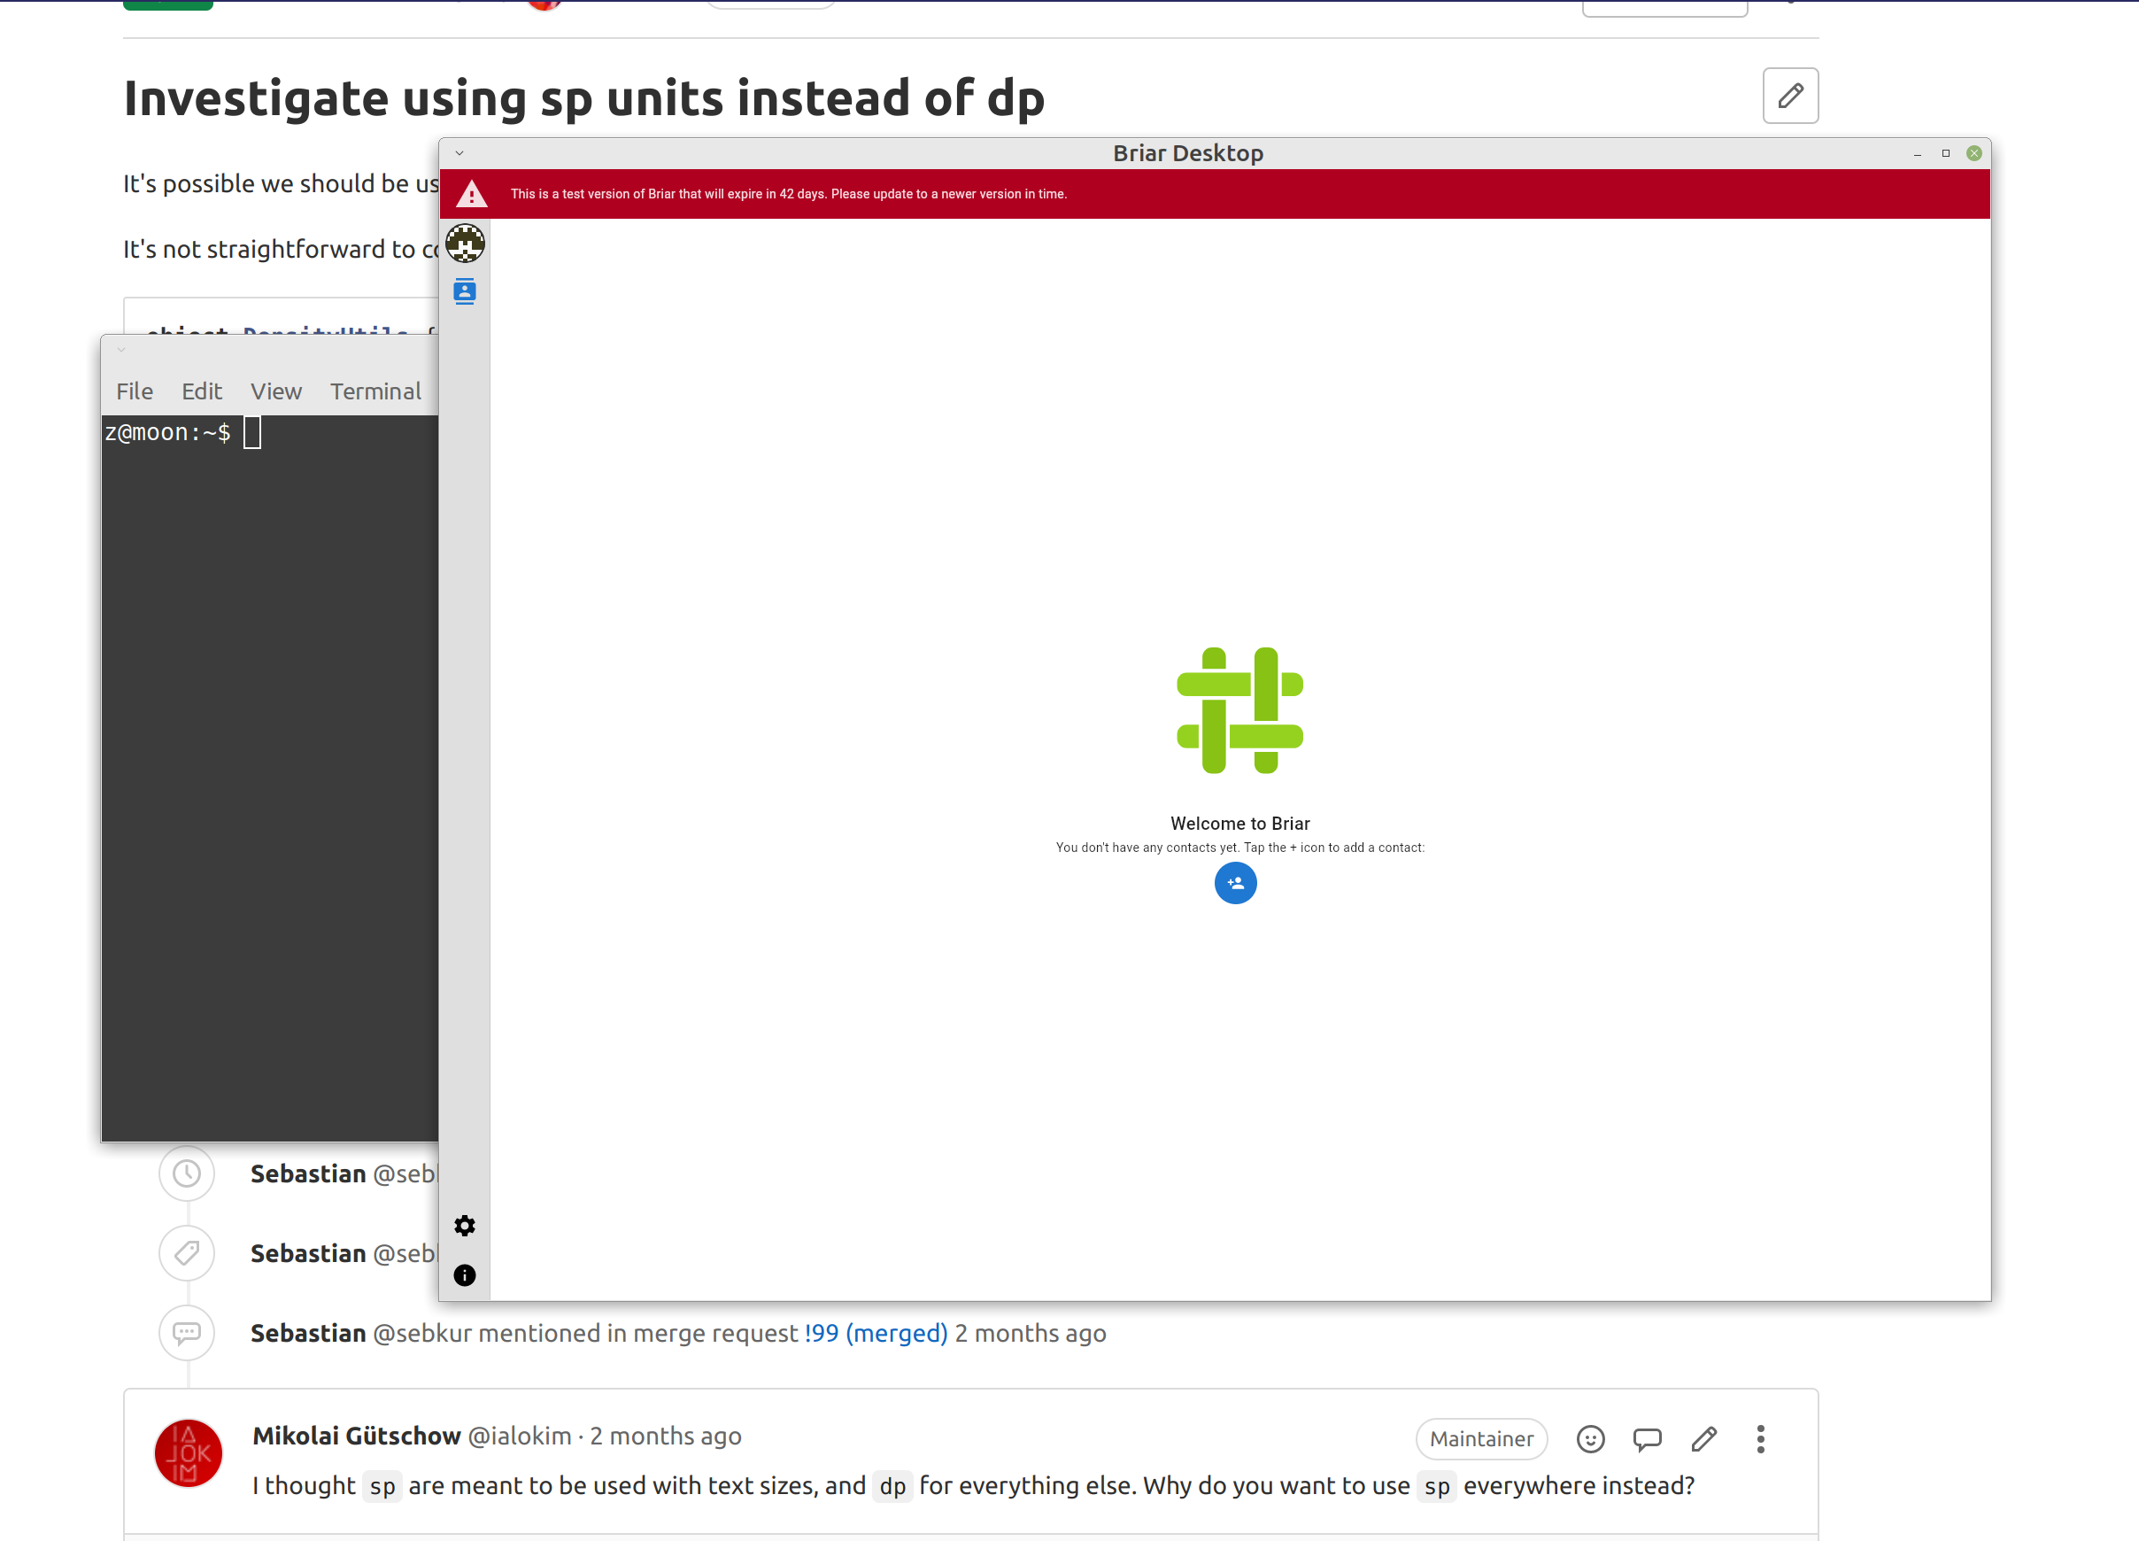Image resolution: width=2139 pixels, height=1541 pixels.
Task: Click the blue add contact button
Action: point(1235,883)
